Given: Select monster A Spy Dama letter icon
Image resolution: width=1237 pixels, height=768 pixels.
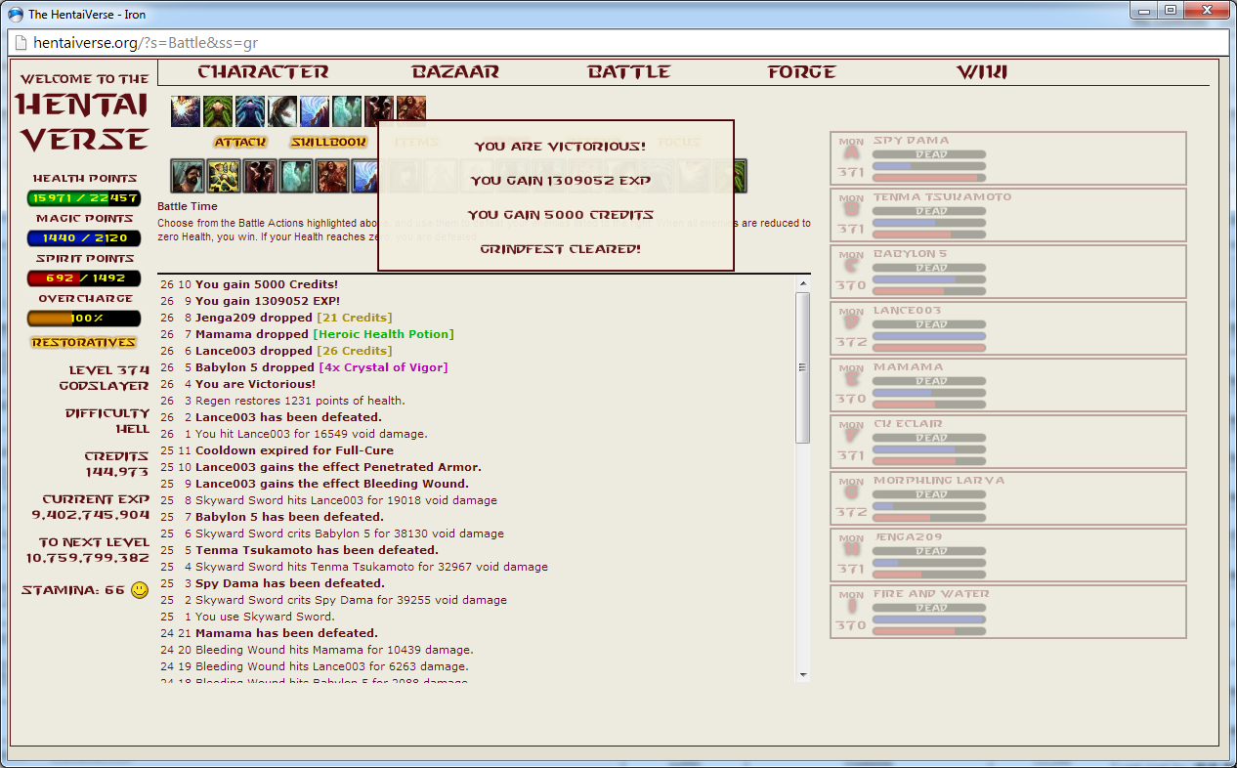Looking at the screenshot, I should pyautogui.click(x=851, y=153).
